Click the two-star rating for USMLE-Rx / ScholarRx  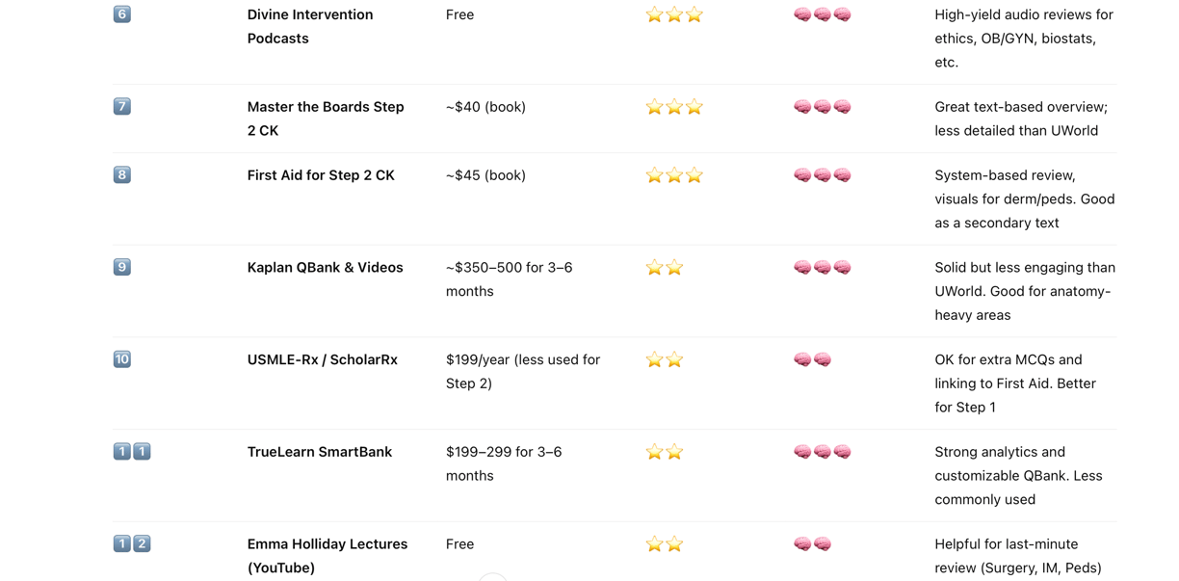665,359
